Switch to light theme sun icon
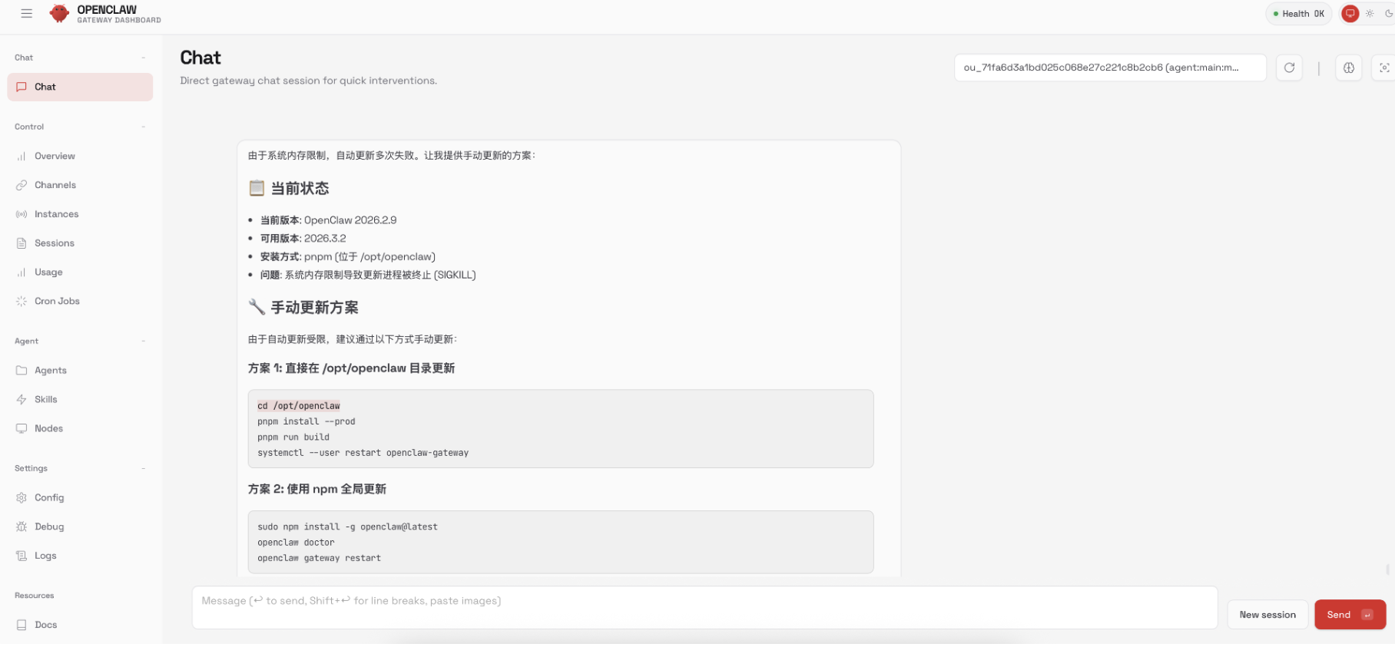 (x=1370, y=13)
